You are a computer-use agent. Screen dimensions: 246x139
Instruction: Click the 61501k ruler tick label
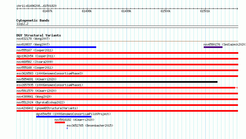pyautogui.click(x=205, y=11)
